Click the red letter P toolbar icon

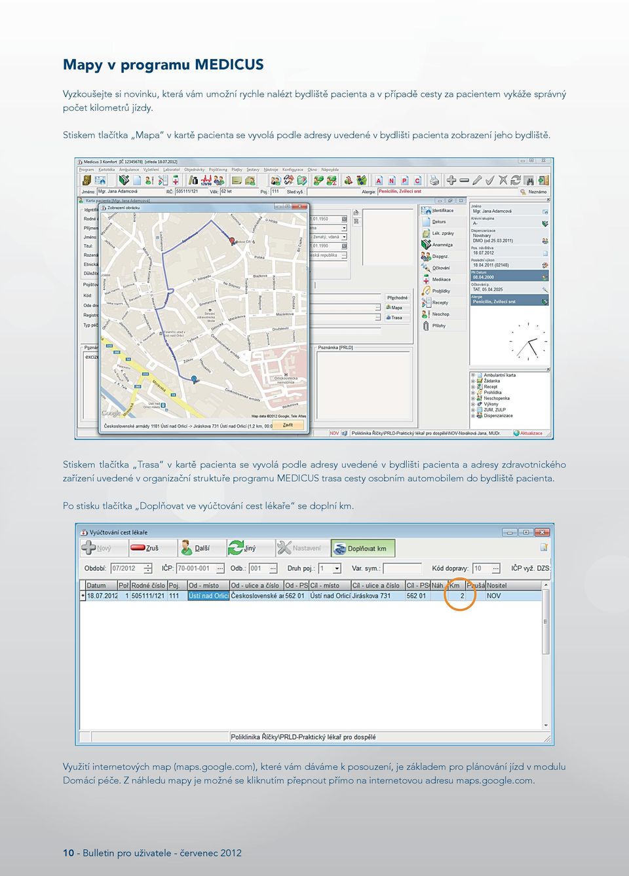pyautogui.click(x=404, y=180)
